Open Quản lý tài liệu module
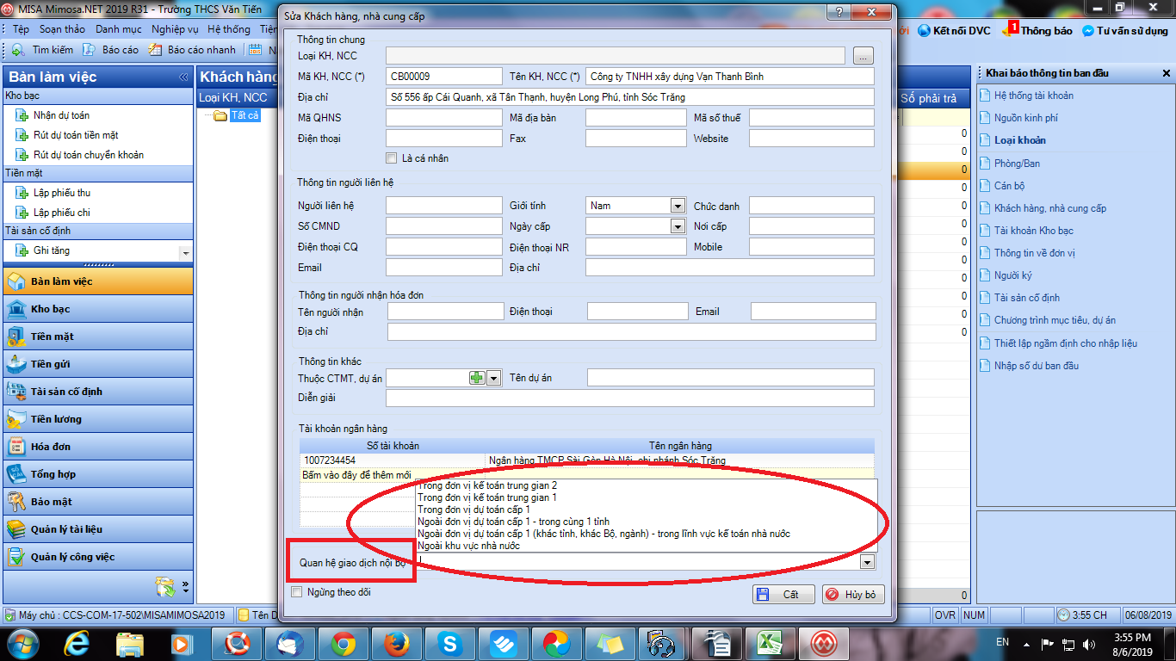1176x661 pixels. (66, 529)
